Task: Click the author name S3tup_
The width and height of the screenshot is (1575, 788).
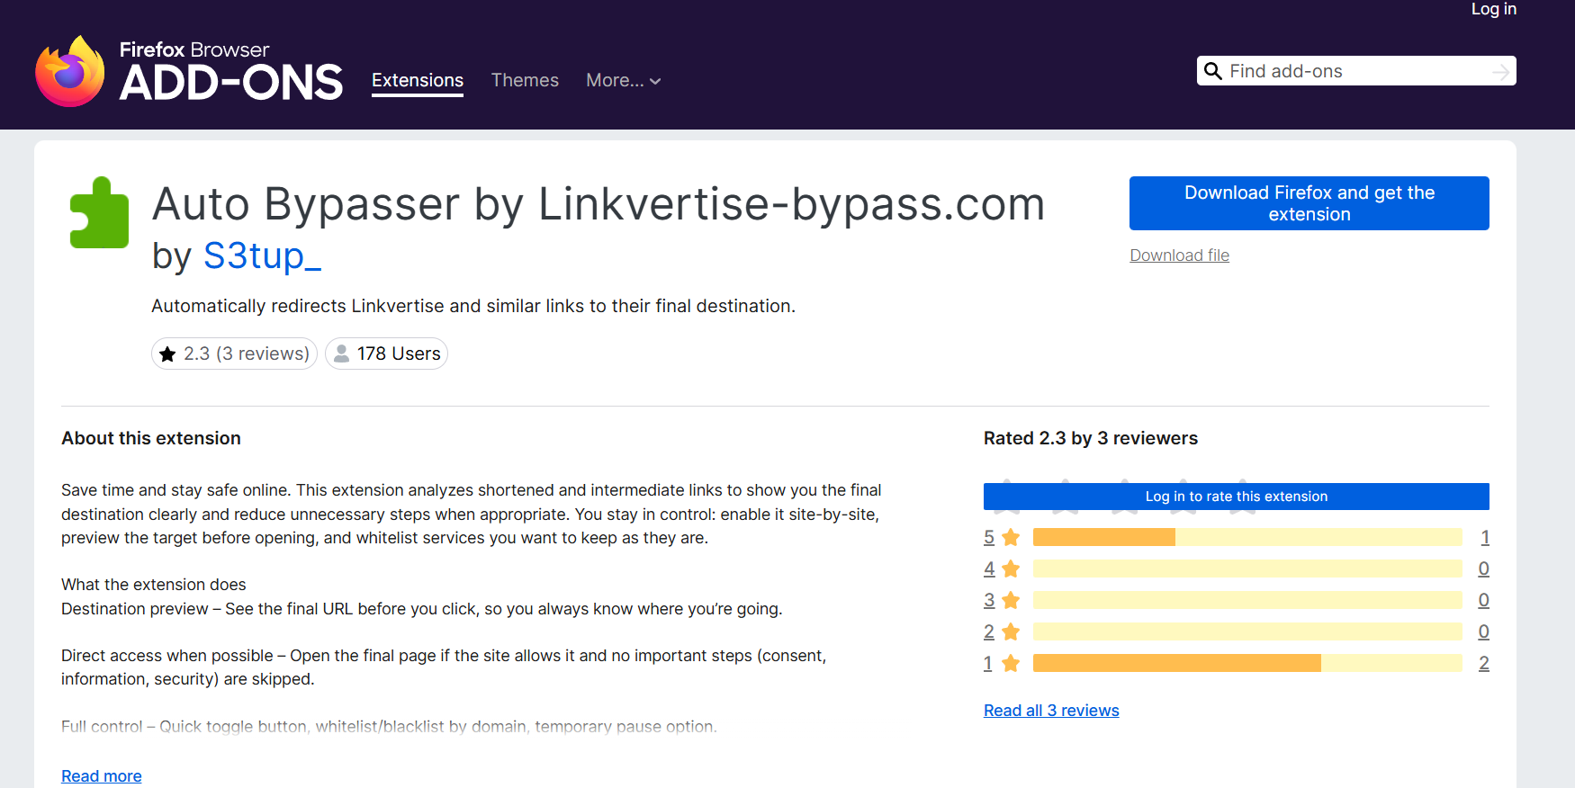Action: tap(262, 256)
